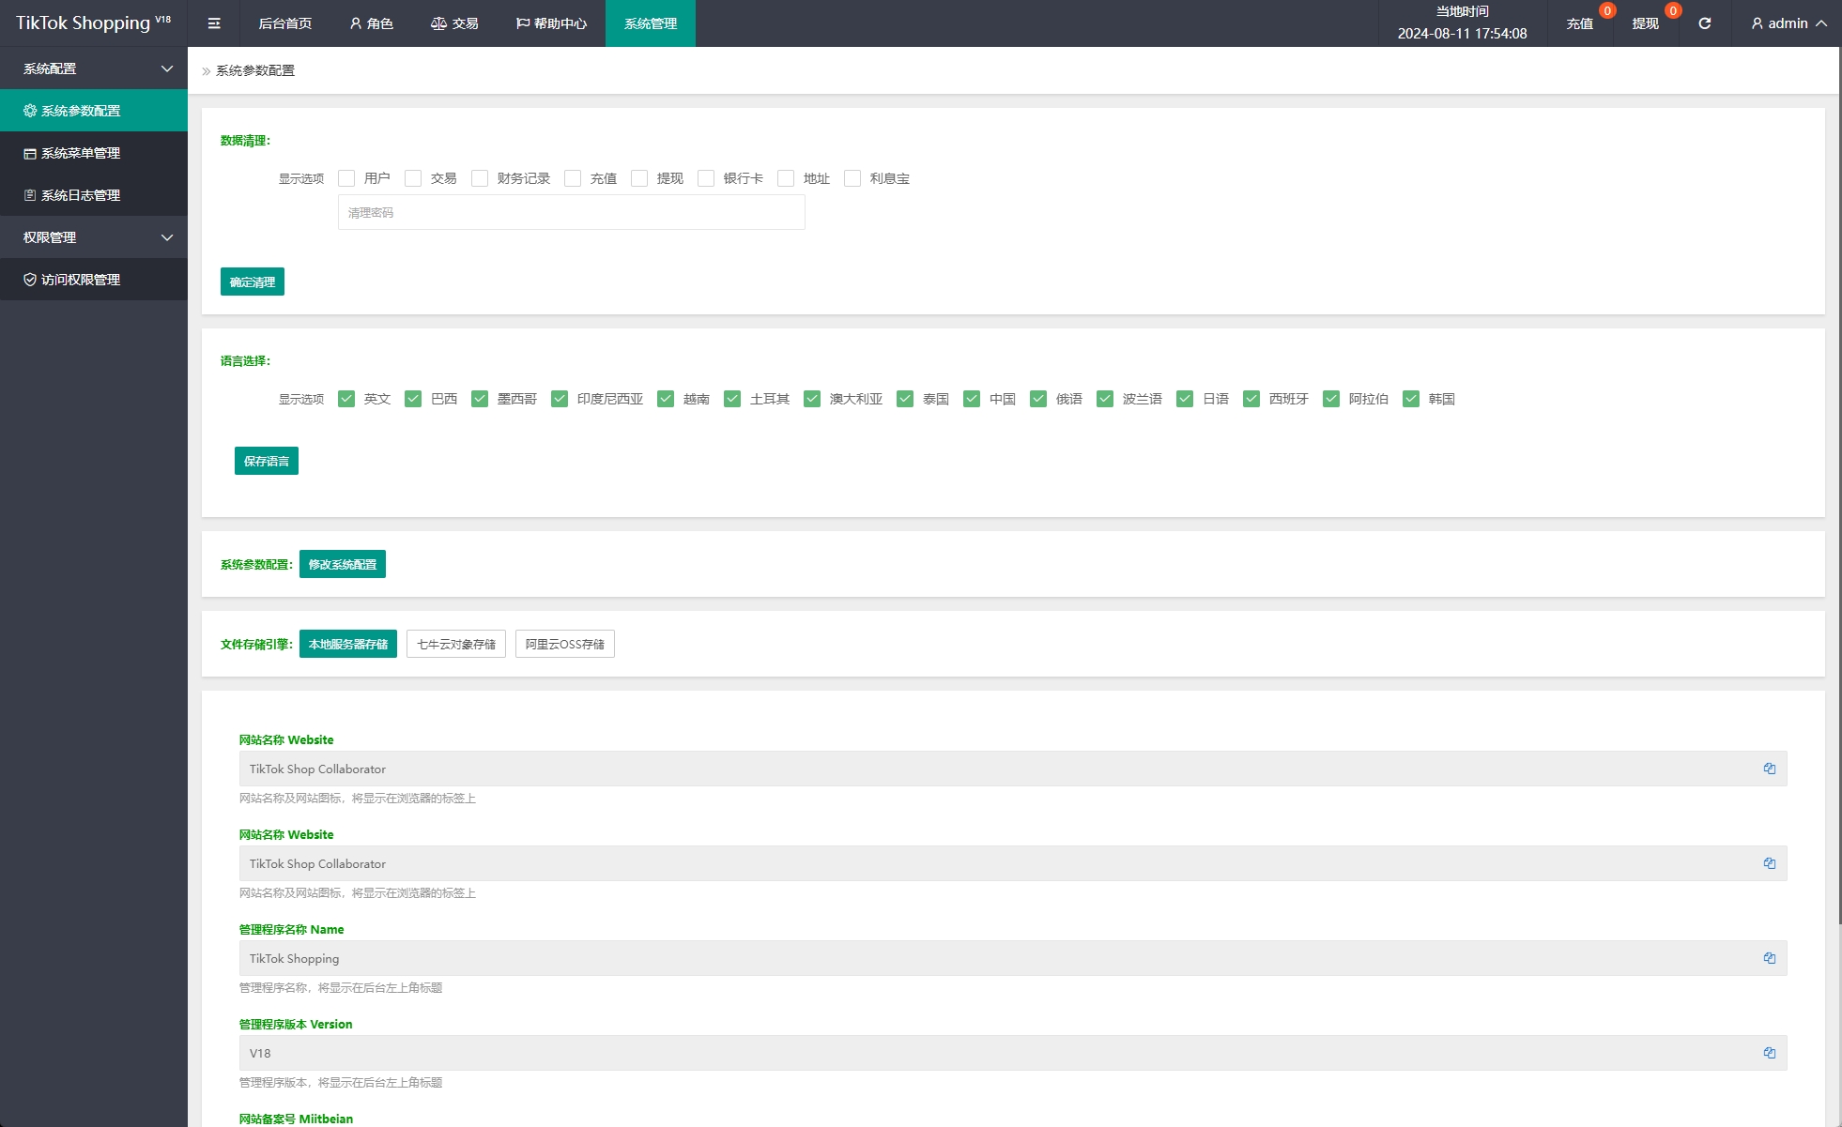Check the 用户 data cleanup checkbox
Viewport: 1842px width, 1127px height.
[x=346, y=178]
